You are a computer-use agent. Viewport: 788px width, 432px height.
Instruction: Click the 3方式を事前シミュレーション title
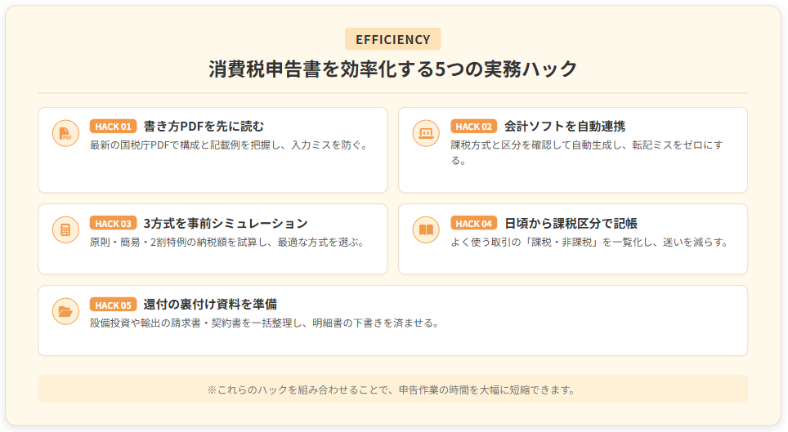226,223
